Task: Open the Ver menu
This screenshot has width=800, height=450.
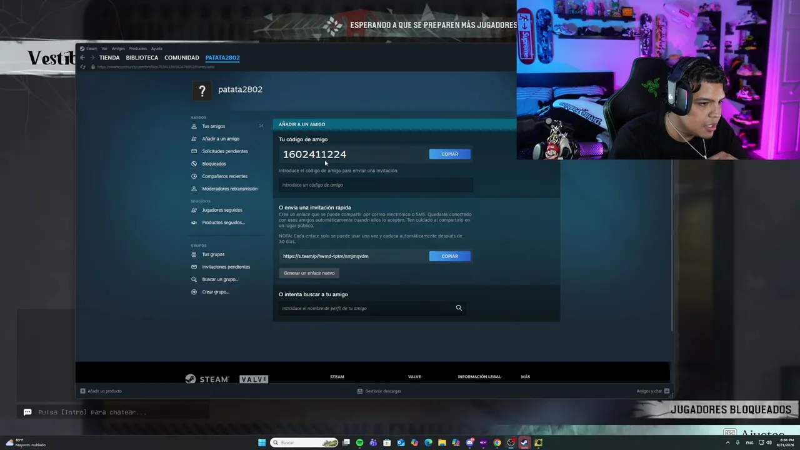Action: (104, 49)
